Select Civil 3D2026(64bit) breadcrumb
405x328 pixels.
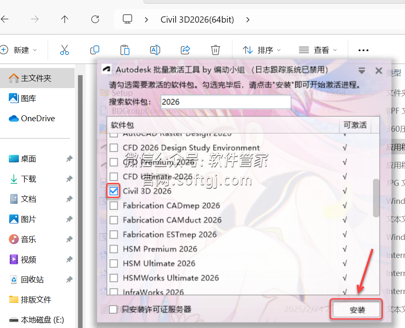pos(197,20)
